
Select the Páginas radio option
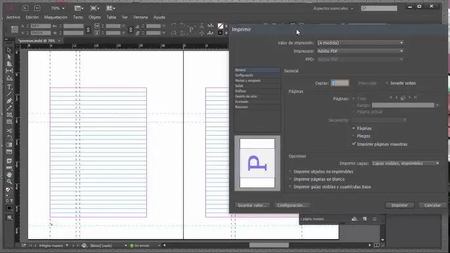354,128
